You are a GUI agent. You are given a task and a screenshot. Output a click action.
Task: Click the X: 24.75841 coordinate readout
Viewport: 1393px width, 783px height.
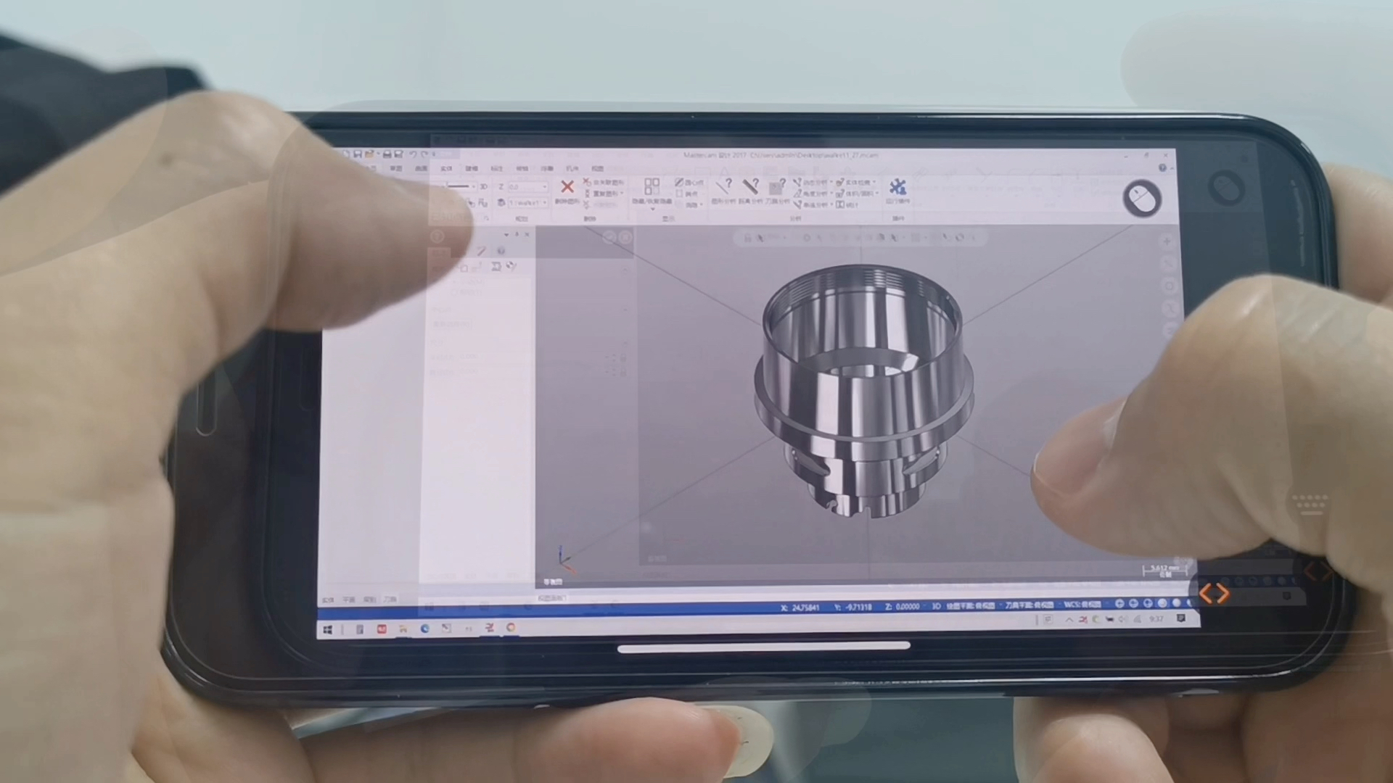(800, 608)
